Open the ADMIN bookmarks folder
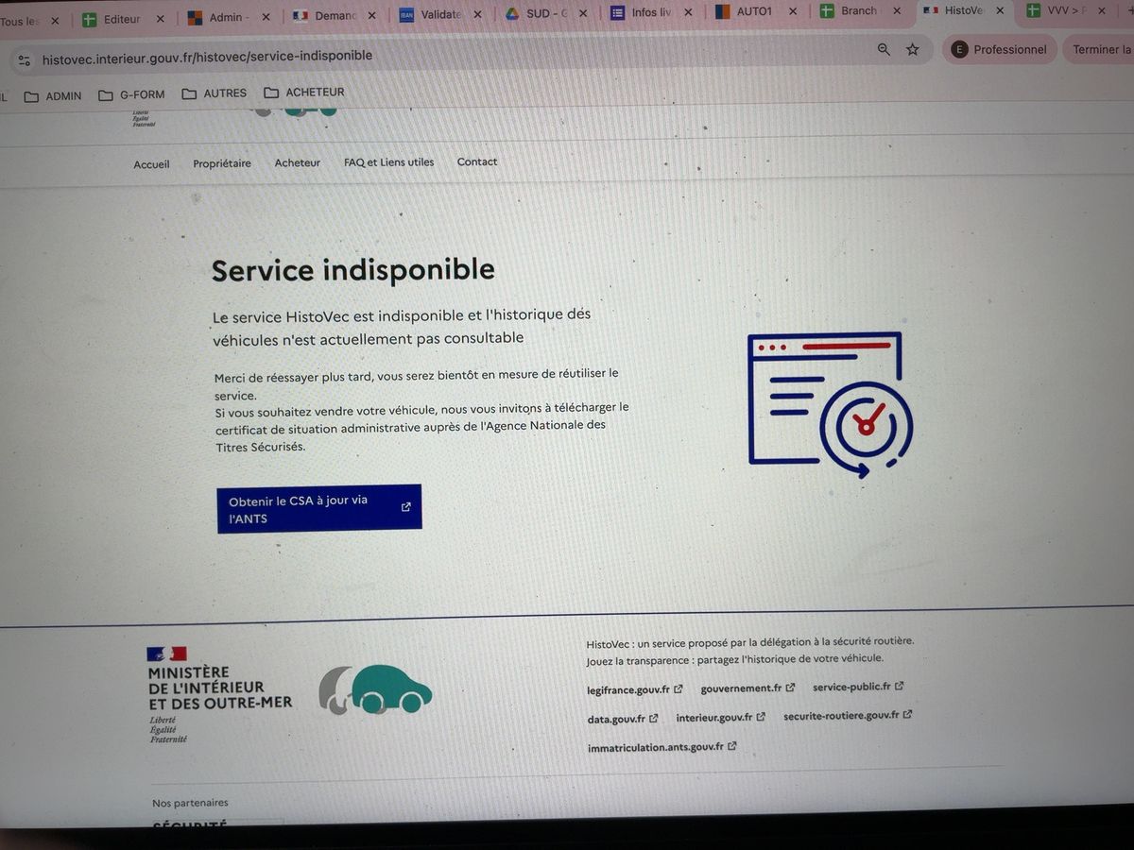 (53, 95)
